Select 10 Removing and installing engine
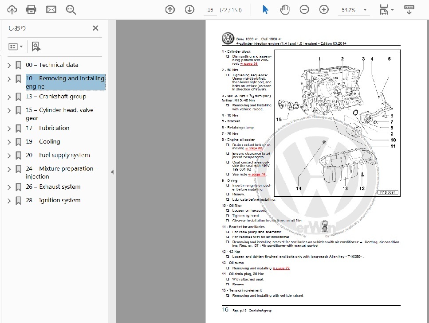This screenshot has height=323, width=429. coord(65,82)
